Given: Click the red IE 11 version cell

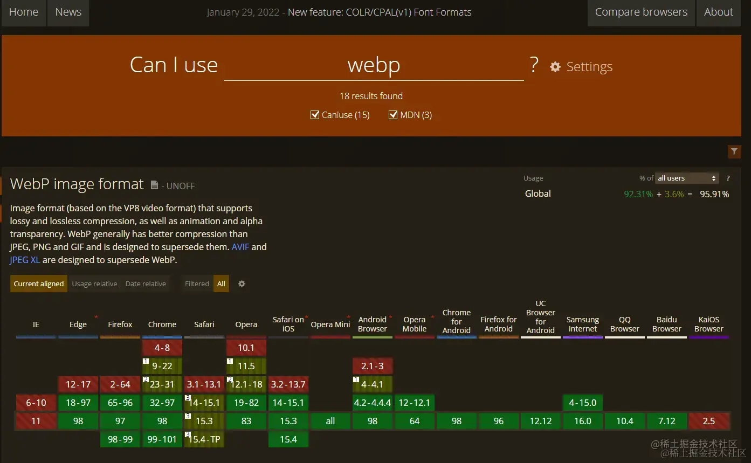Looking at the screenshot, I should pyautogui.click(x=36, y=421).
